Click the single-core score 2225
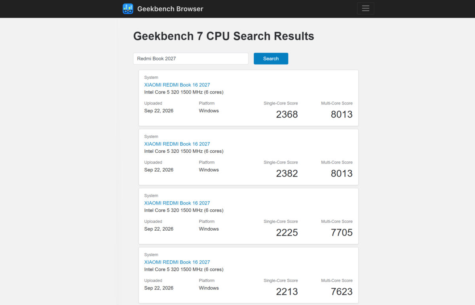This screenshot has width=475, height=305. [287, 233]
